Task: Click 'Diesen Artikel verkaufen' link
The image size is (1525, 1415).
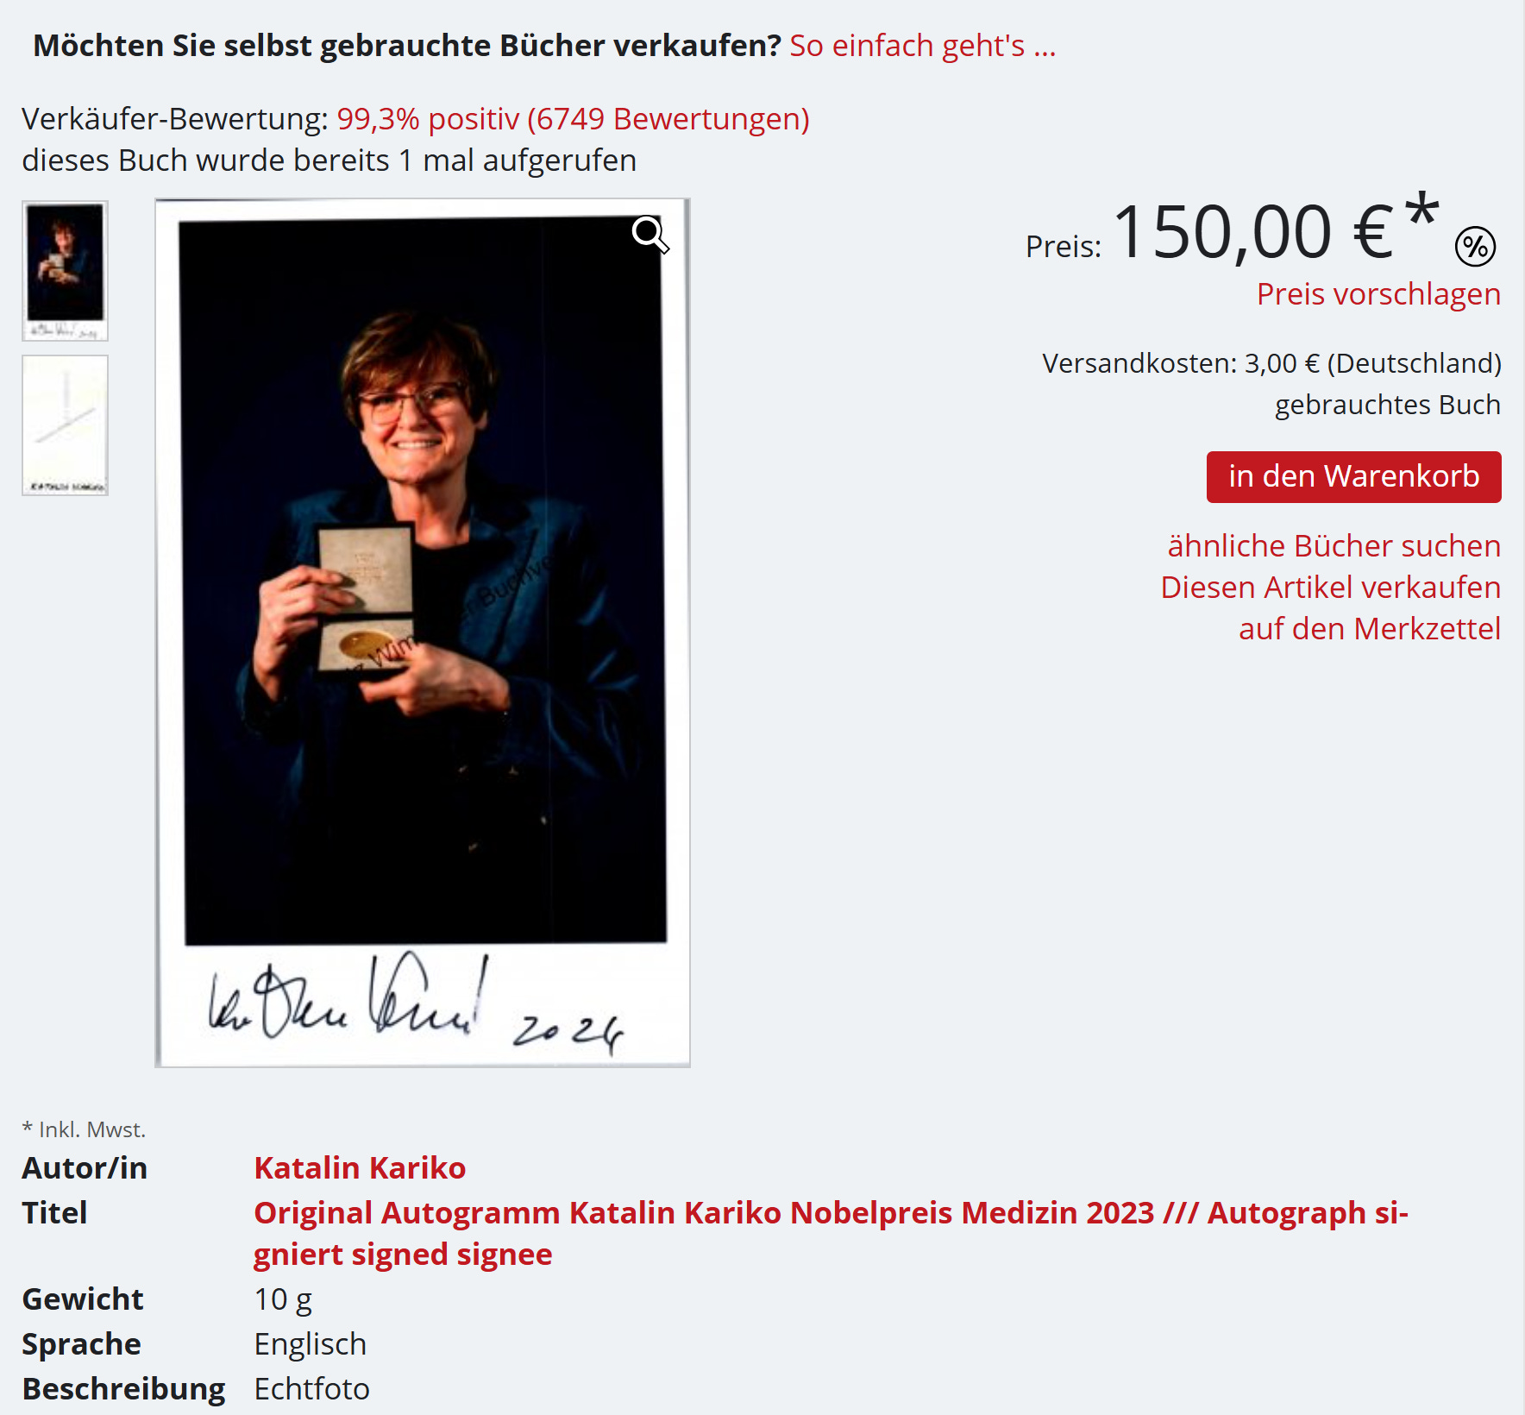Action: pyautogui.click(x=1330, y=588)
